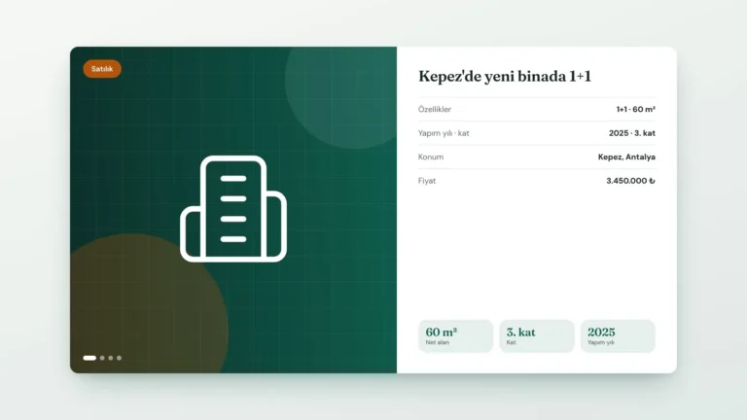Click the orange Satılık badge

[x=102, y=69]
